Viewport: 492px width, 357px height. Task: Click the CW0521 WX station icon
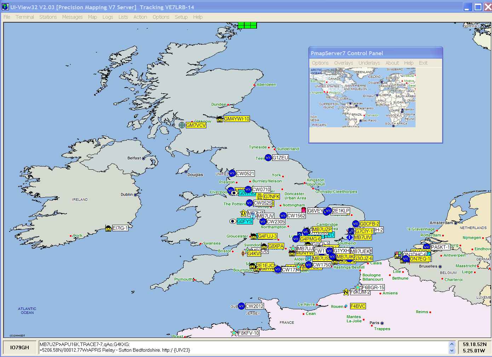(x=232, y=174)
